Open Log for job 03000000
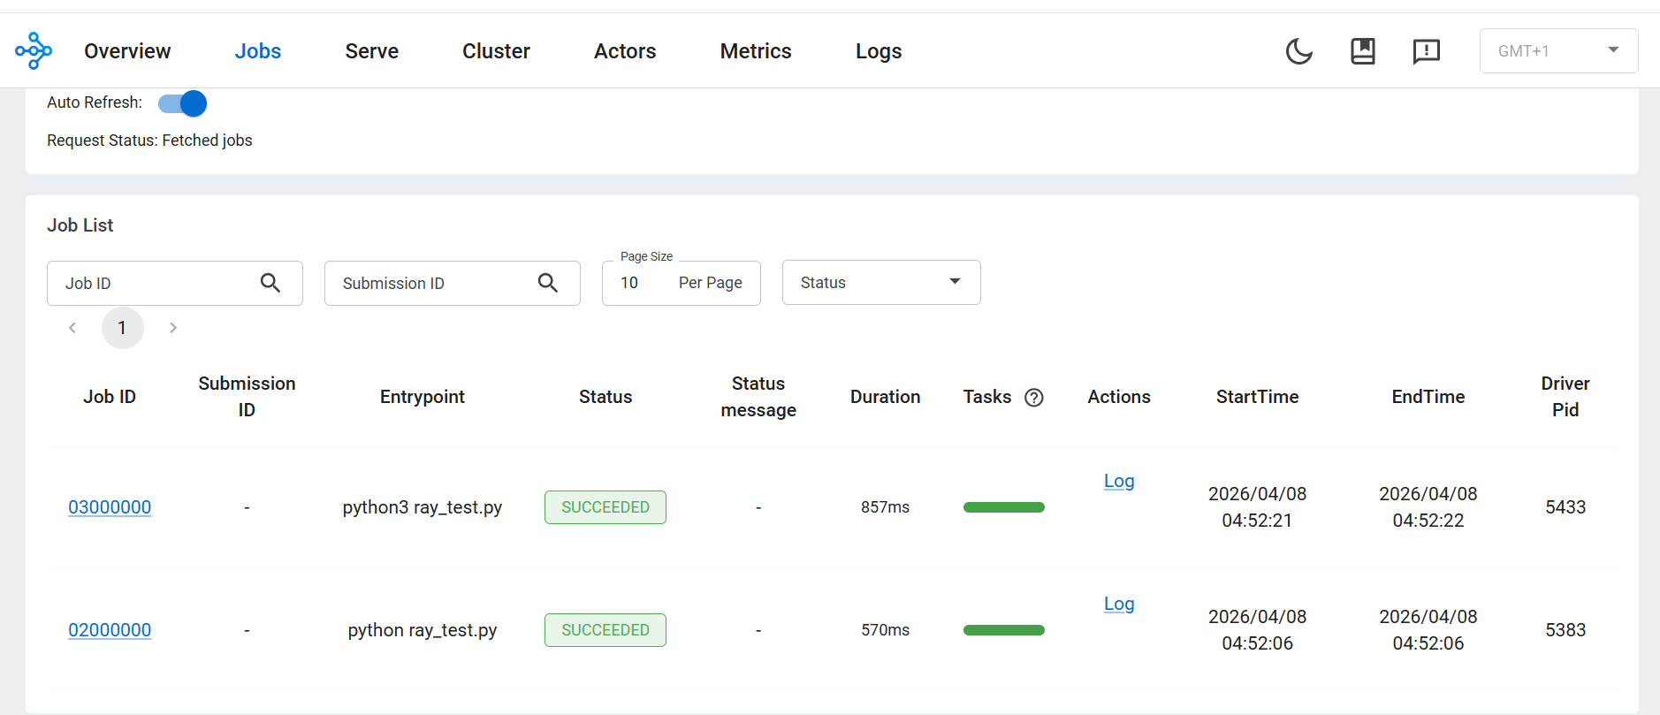 coord(1119,481)
